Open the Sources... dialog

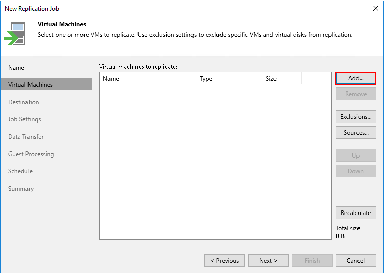(356, 132)
